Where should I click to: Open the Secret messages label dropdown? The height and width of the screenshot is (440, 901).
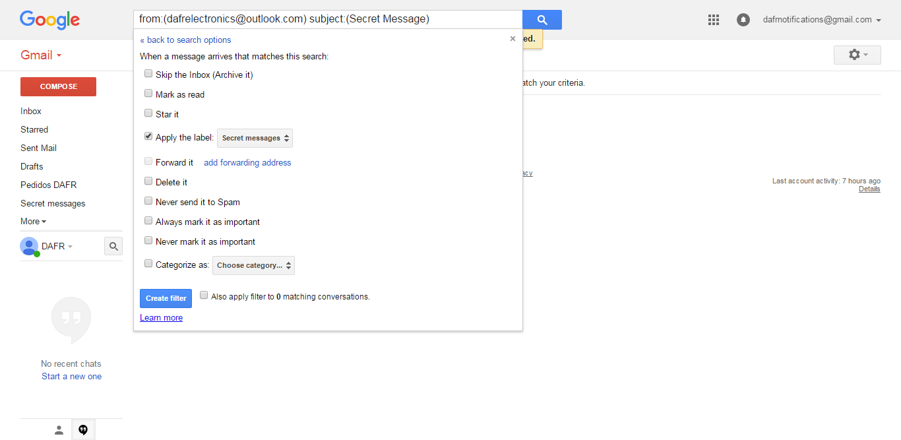[x=255, y=139]
